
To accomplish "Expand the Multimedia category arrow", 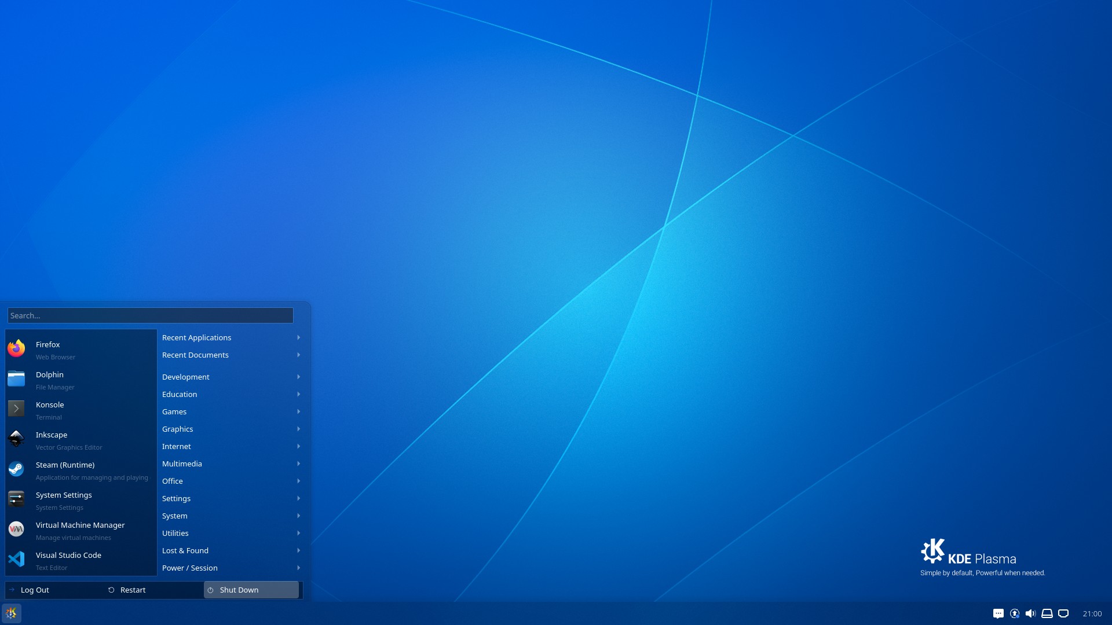I will pos(299,464).
